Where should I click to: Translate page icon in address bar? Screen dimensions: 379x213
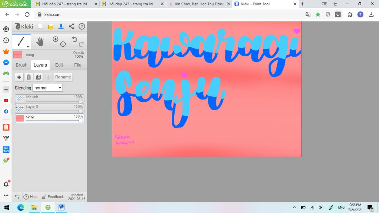coord(308,14)
